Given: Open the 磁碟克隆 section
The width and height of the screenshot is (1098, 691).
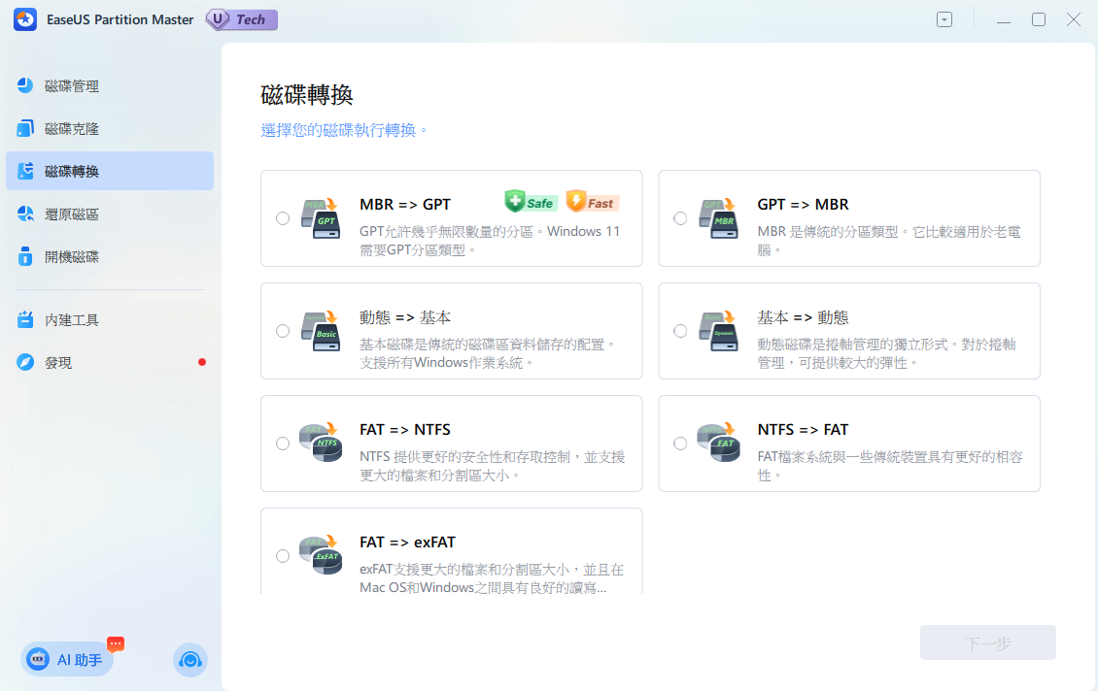Looking at the screenshot, I should click(23, 128).
